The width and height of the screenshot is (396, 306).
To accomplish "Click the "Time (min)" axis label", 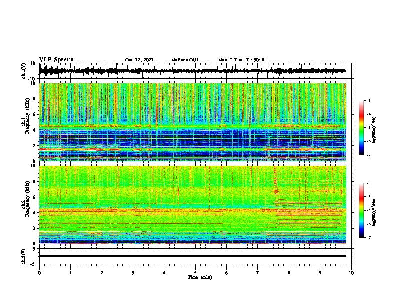I will [x=200, y=277].
